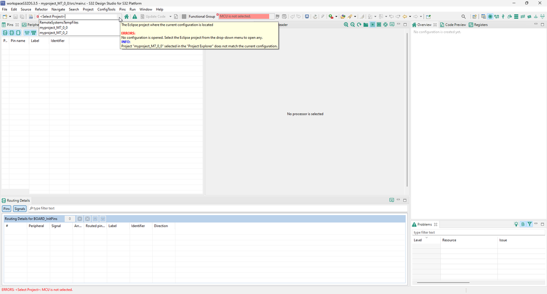
Task: Click the Direction column header in Routing Details
Action: (163, 226)
